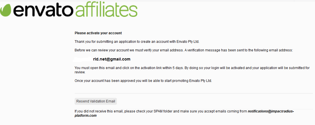Screen dimensions: 315x125
Task: Click the "Before we can review your account" sentence
Action: 184,50
